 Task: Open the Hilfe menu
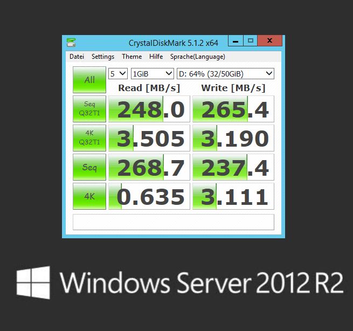click(156, 57)
